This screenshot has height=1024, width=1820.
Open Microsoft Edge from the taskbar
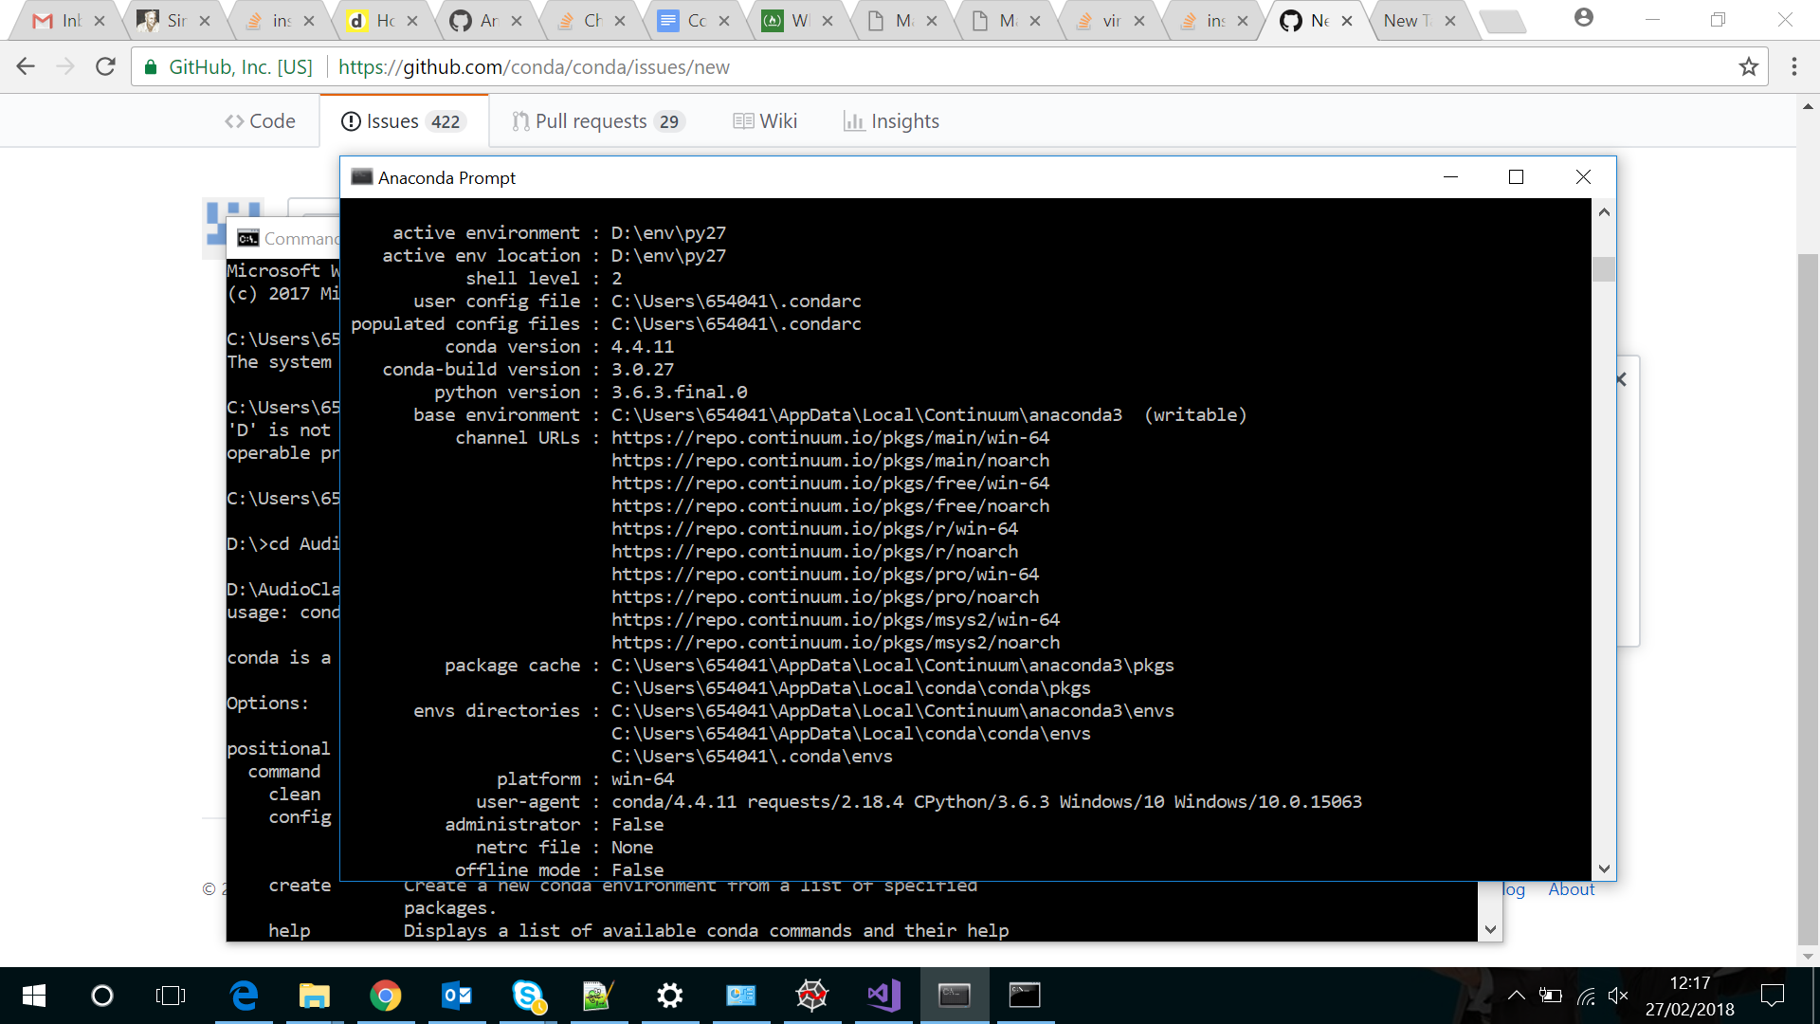(x=244, y=996)
